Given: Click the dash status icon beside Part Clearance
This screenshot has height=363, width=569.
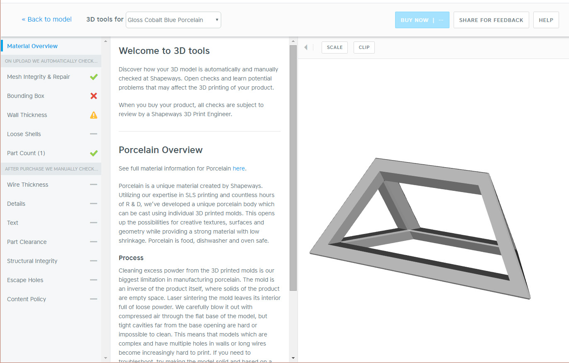Looking at the screenshot, I should coord(94,242).
